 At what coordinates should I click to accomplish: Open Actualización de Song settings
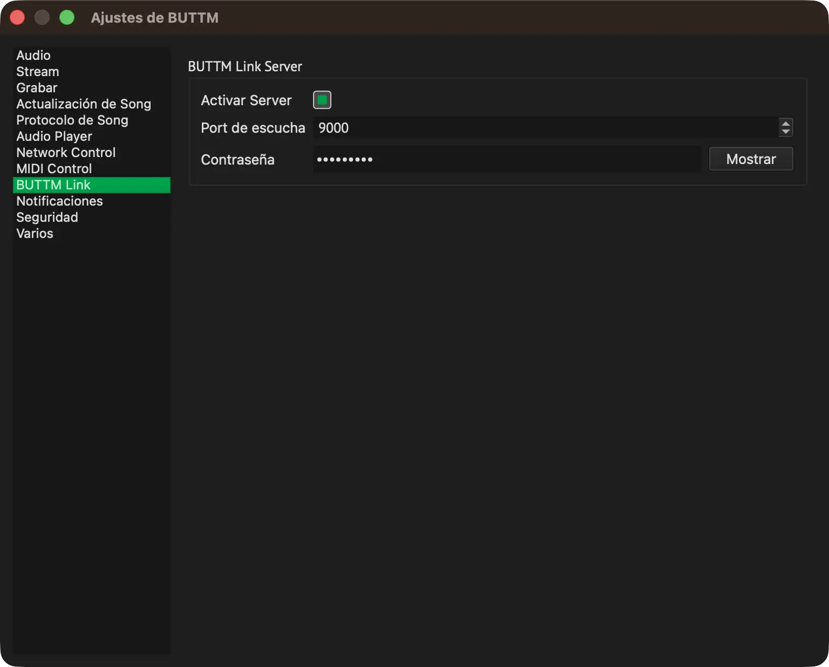coord(91,104)
